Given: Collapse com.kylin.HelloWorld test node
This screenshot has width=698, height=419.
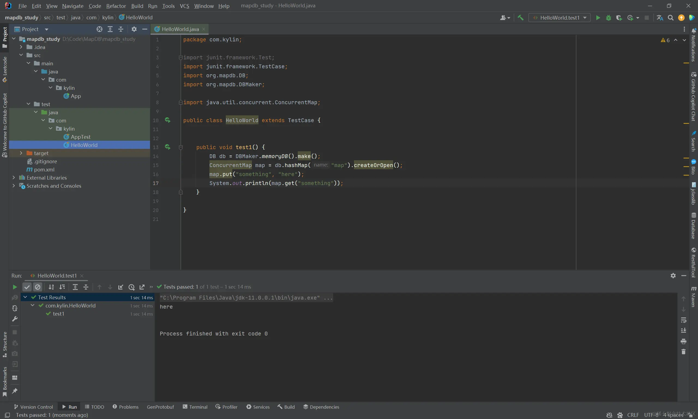Looking at the screenshot, I should point(32,305).
